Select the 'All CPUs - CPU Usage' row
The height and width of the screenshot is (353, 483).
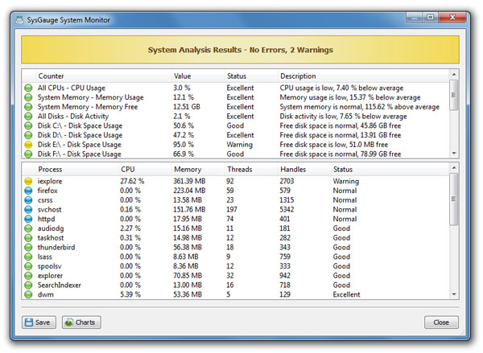(x=236, y=88)
